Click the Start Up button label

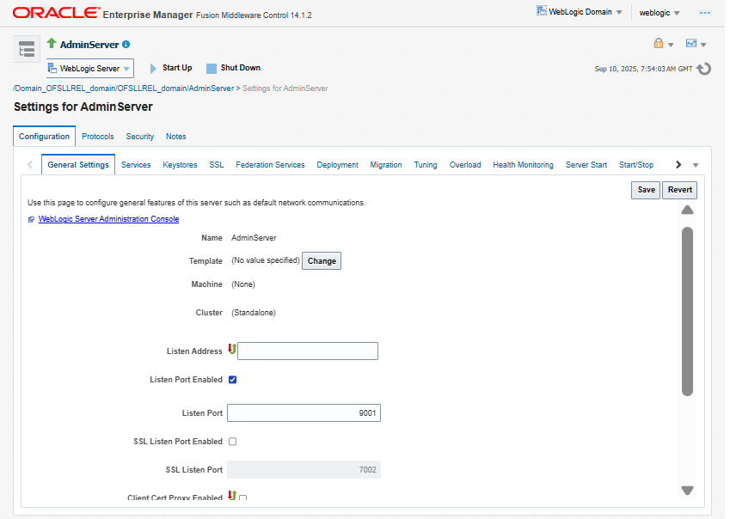click(177, 68)
